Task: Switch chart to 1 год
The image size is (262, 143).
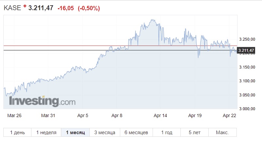Action: tap(167, 133)
